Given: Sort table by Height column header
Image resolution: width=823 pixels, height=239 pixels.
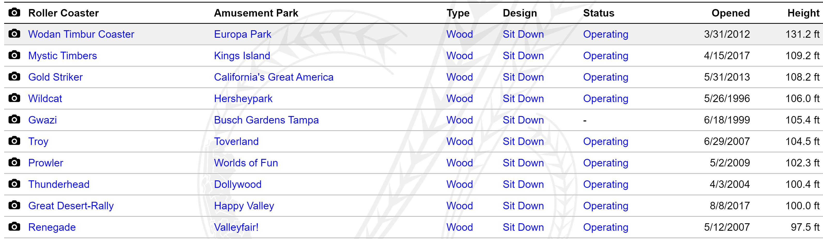Looking at the screenshot, I should pos(803,13).
